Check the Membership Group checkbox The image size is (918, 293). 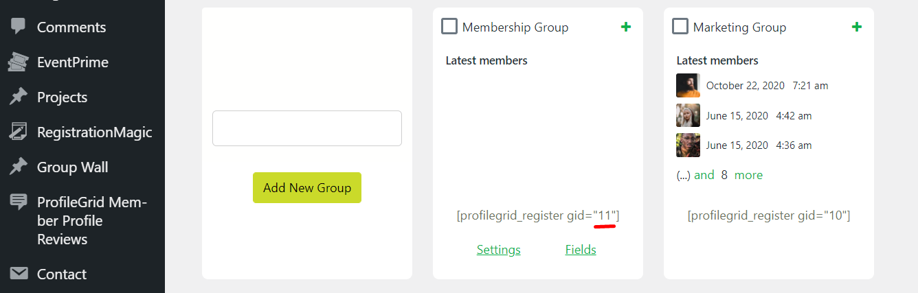coord(449,26)
